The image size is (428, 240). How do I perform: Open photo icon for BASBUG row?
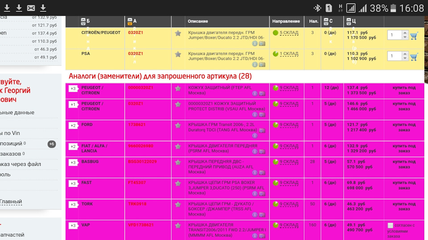[262, 172]
